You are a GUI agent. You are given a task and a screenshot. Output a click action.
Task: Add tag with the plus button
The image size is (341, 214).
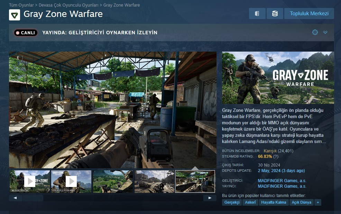click(318, 202)
